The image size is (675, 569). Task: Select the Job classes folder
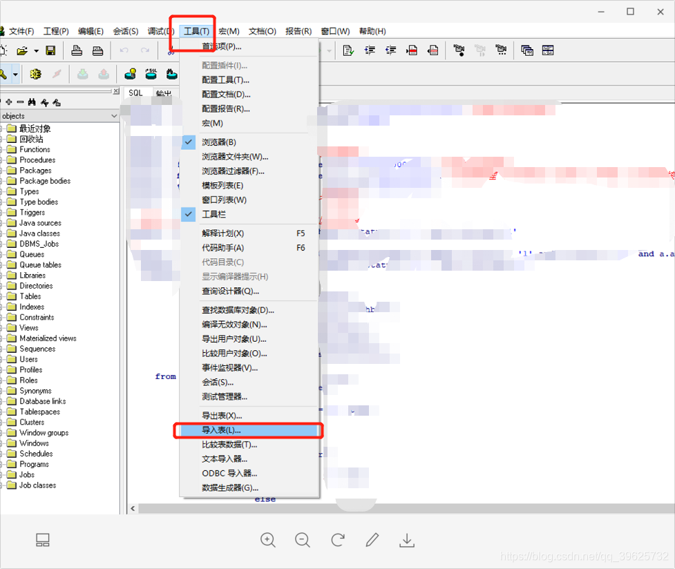37,485
